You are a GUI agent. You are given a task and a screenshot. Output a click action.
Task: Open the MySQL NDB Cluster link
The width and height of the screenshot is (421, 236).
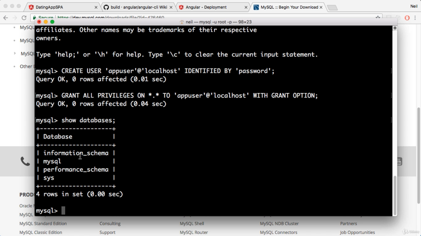pos(279,223)
